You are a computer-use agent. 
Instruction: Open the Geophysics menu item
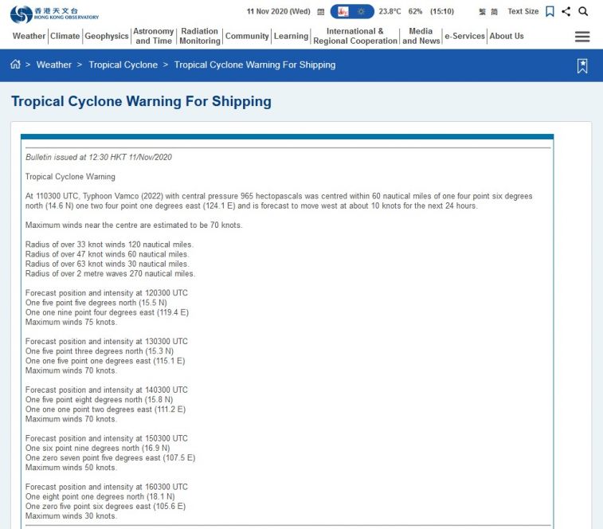[x=107, y=36]
